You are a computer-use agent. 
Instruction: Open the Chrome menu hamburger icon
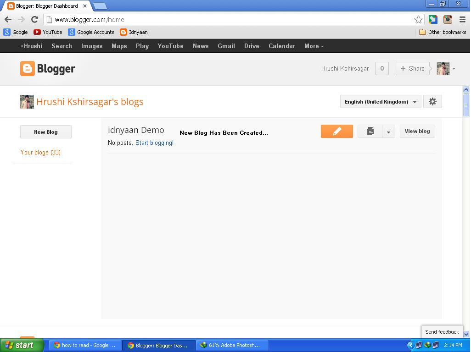[x=463, y=20]
